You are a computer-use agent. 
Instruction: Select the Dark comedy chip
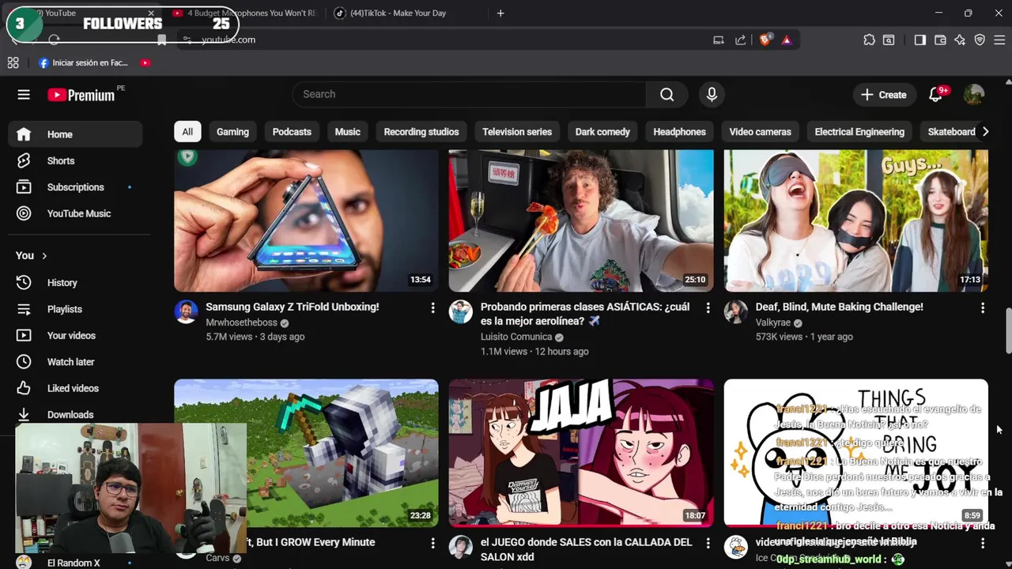pos(602,132)
